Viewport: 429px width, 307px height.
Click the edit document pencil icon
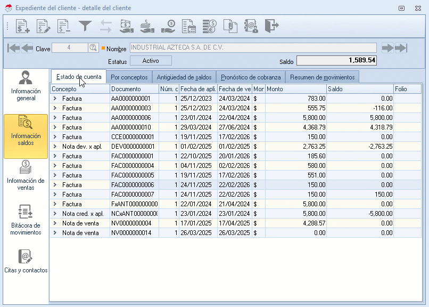pyautogui.click(x=44, y=26)
